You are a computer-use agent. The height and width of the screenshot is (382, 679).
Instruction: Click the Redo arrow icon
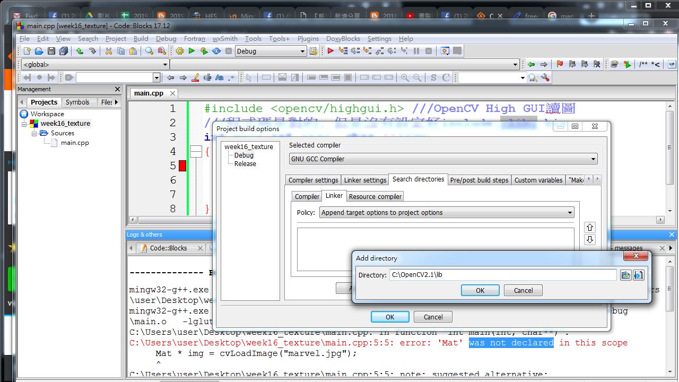point(92,51)
